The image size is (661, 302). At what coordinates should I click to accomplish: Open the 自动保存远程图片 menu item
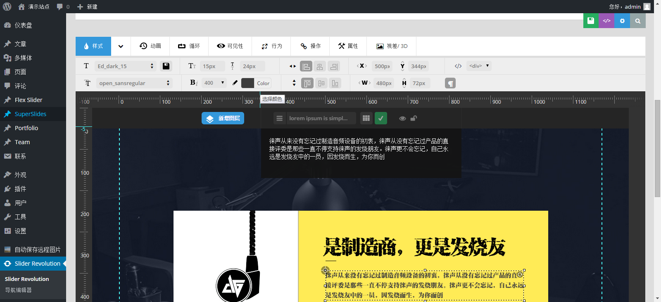(x=33, y=250)
